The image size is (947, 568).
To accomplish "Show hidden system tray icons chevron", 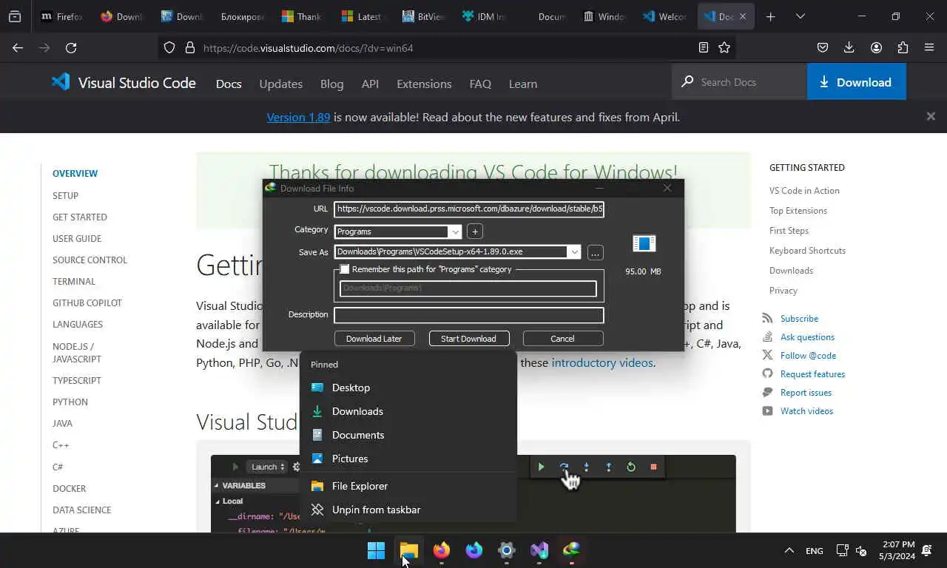I will click(789, 550).
